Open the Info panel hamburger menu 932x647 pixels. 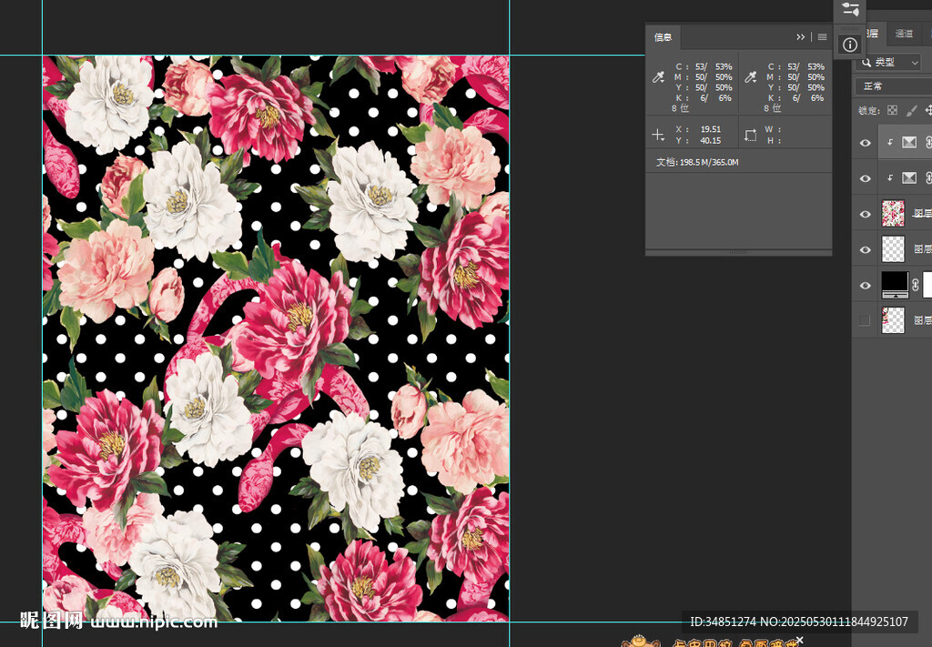[x=822, y=37]
